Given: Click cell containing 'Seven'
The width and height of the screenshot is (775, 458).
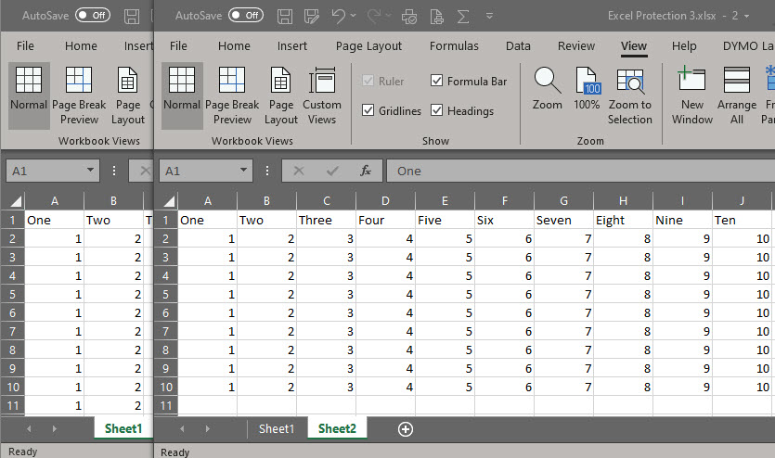Looking at the screenshot, I should tap(563, 220).
